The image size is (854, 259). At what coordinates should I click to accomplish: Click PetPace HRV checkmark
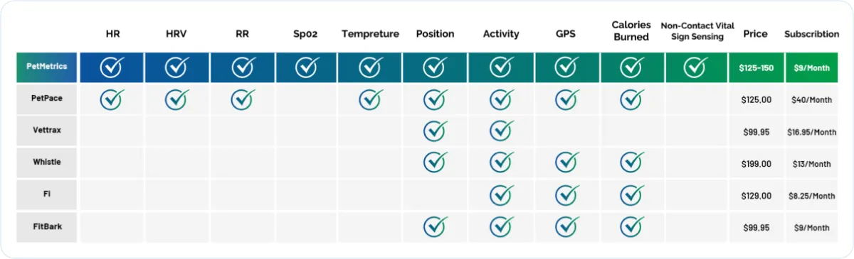pos(177,99)
